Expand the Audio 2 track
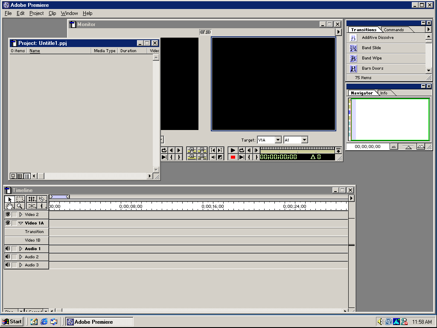Viewport: 437px width, 328px height. [x=21, y=257]
